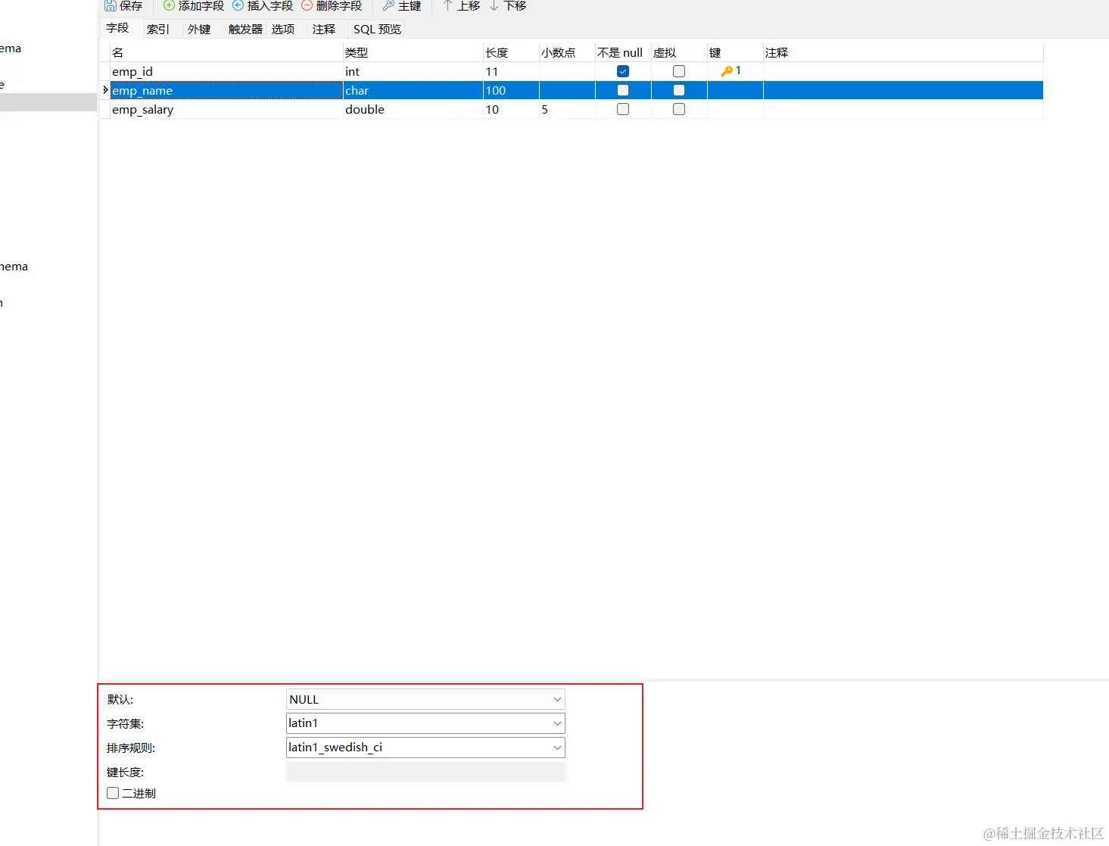Uncheck Not null for emp_id
Image resolution: width=1109 pixels, height=846 pixels.
click(623, 71)
